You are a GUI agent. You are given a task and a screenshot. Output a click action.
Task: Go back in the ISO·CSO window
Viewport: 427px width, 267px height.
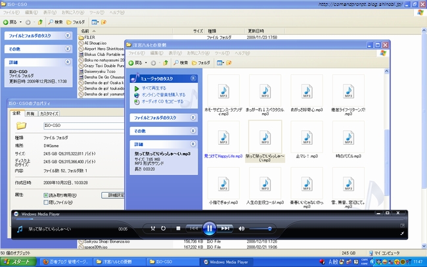[x=10, y=22]
